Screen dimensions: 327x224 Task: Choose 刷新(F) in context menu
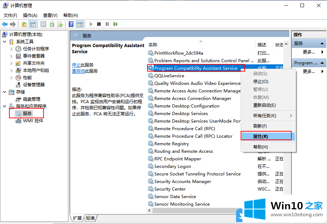(x=268, y=126)
